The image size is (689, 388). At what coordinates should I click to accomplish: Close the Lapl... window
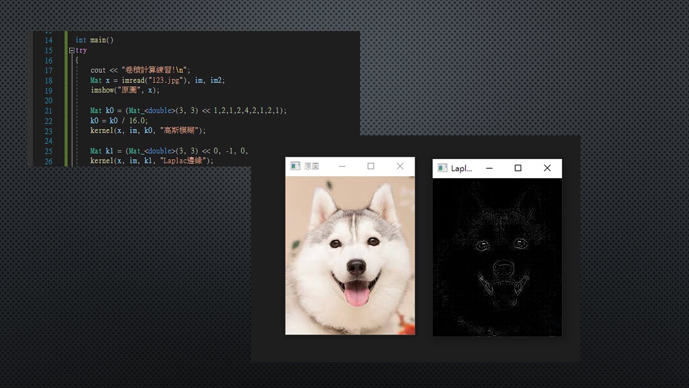click(x=547, y=168)
